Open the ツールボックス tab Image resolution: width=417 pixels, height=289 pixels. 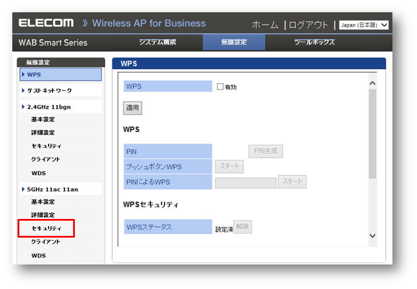(314, 42)
